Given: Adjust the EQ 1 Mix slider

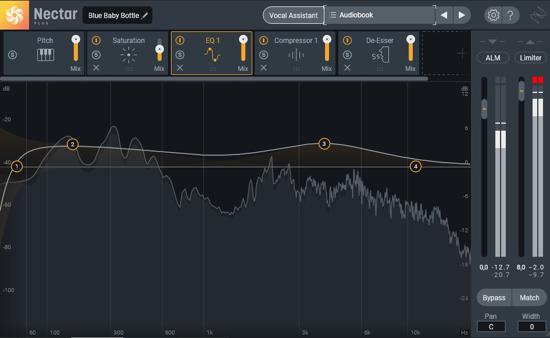Looking at the screenshot, I should click(x=243, y=49).
